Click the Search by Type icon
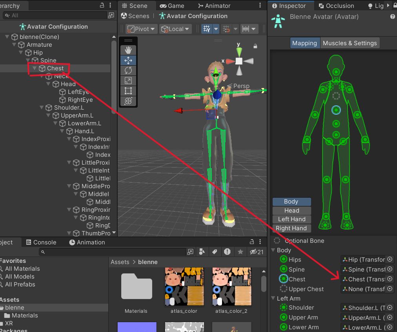Screen dimensions: 397x332 (x=202, y=252)
